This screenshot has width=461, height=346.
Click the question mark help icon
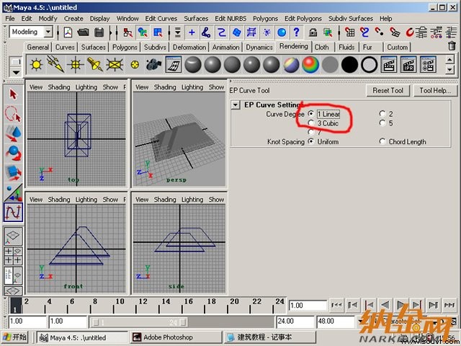pos(296,32)
